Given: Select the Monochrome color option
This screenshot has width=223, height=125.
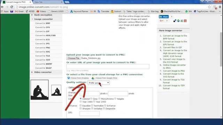Looking at the screenshot, I should [x=99, y=99].
